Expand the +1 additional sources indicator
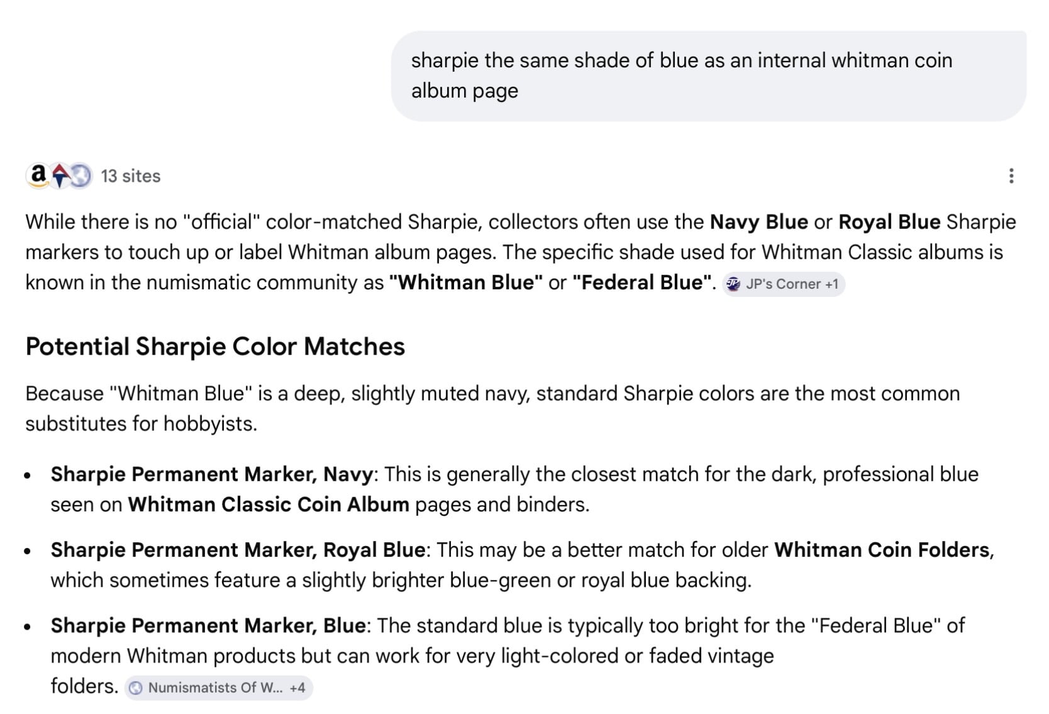Screen dimensions: 1049x714 point(831,284)
